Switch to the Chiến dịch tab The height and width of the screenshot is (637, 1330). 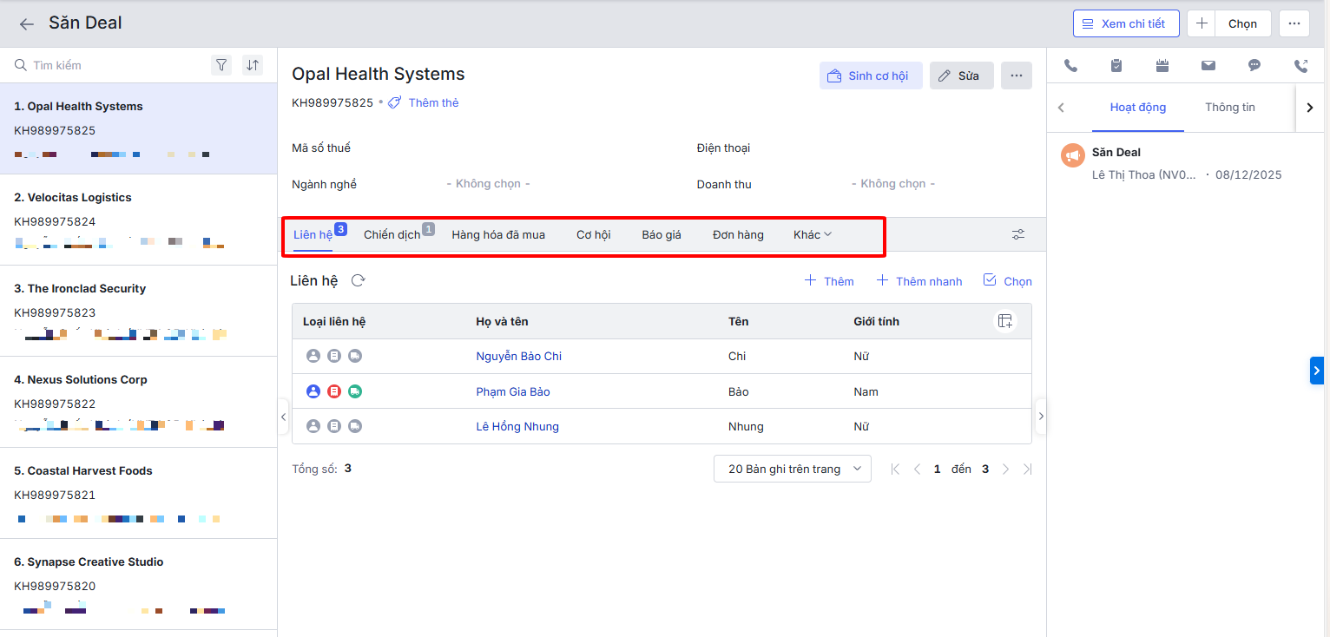tap(392, 234)
